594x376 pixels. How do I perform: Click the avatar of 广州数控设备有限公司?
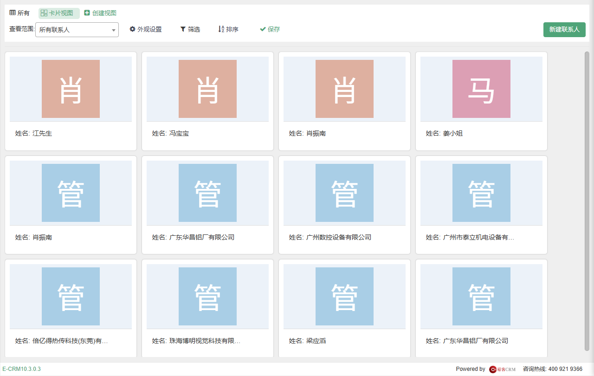344,193
